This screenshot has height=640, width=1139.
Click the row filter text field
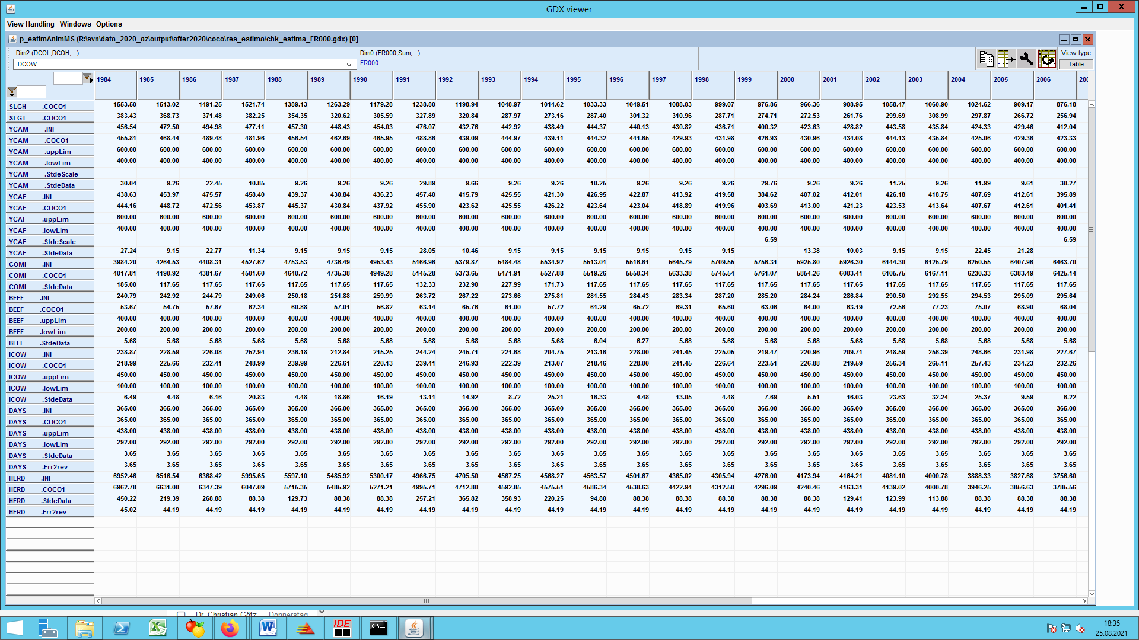31,92
